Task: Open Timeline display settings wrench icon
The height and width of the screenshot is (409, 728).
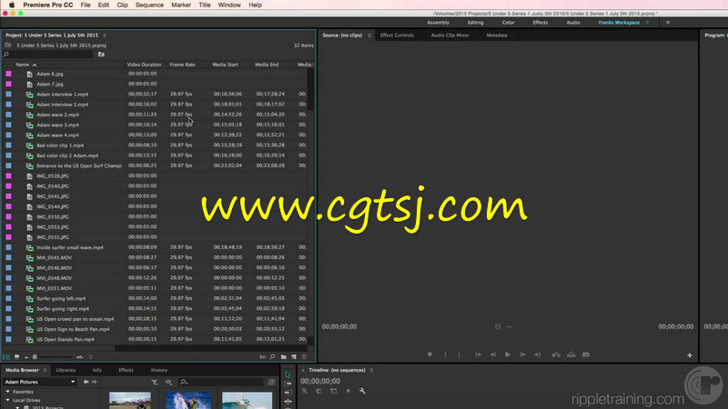Action: (362, 391)
